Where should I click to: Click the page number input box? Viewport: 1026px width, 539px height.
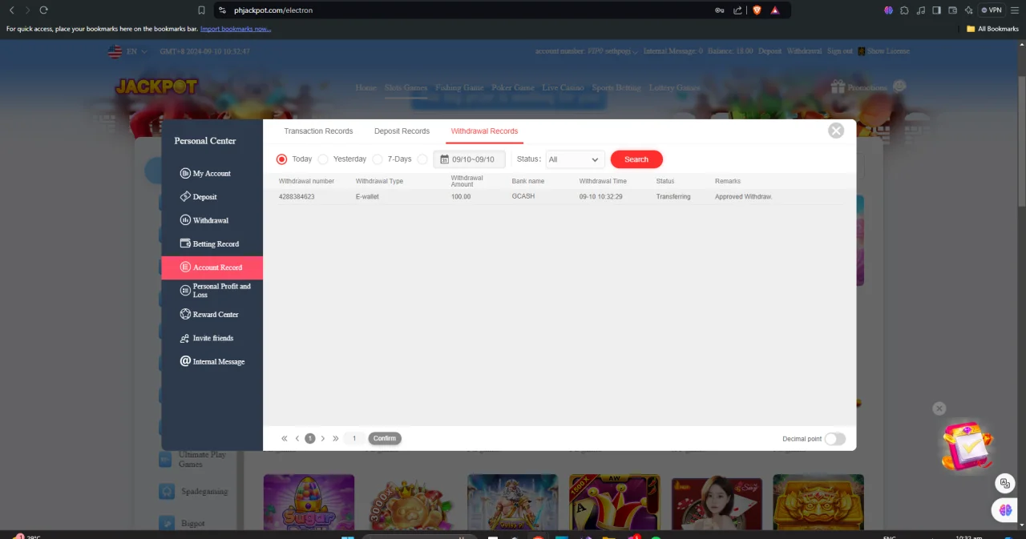(x=354, y=439)
